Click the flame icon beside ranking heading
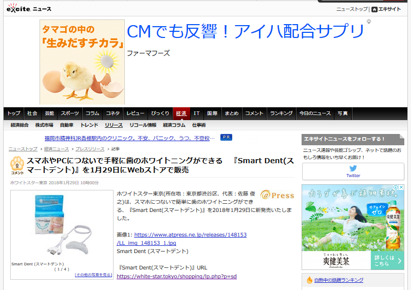The height and width of the screenshot is (290, 411). point(310,280)
